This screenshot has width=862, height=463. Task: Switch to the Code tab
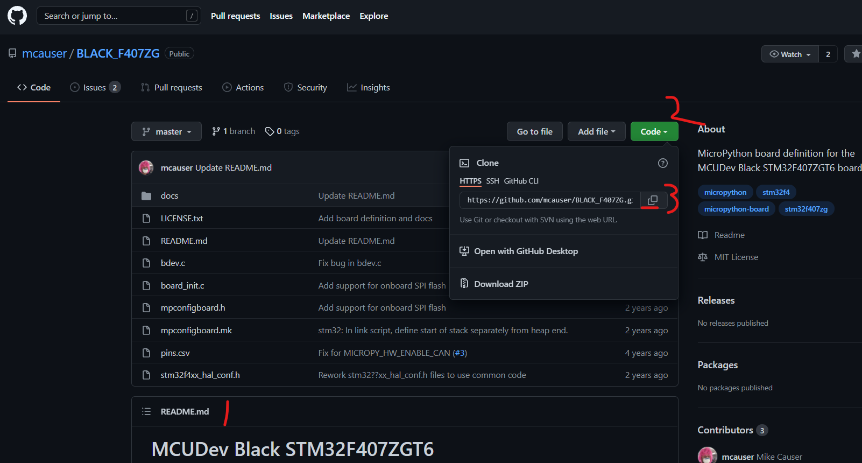coord(34,87)
